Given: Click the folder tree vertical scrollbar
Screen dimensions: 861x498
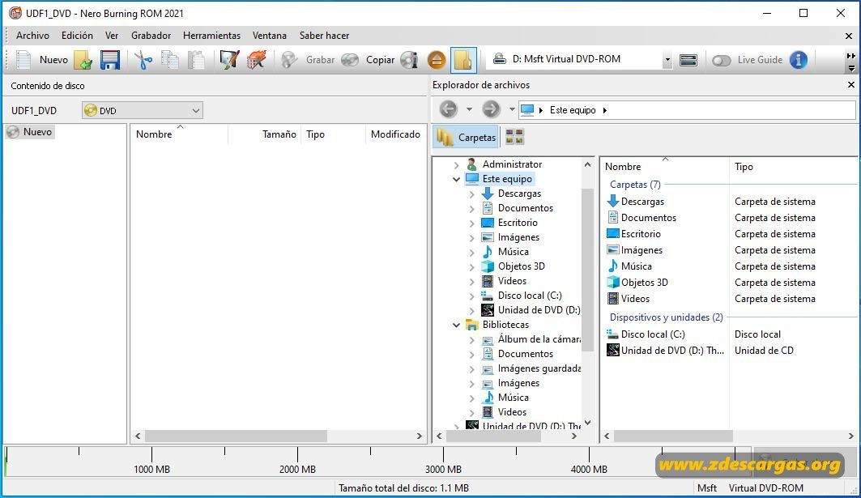Looking at the screenshot, I should pos(587,269).
